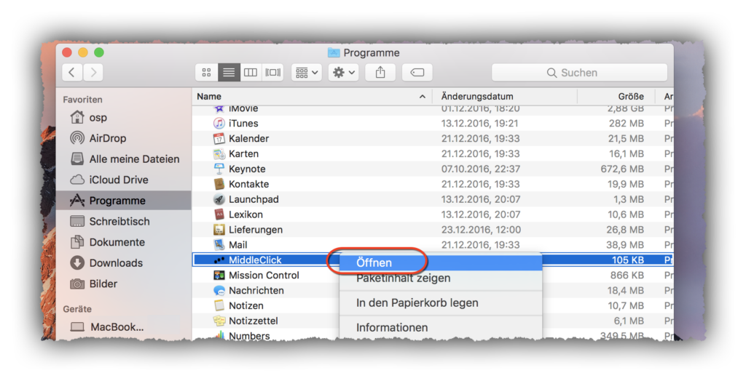Viewport: 746px width, 381px height.
Task: Select the Lieferungen file name
Action: [256, 230]
